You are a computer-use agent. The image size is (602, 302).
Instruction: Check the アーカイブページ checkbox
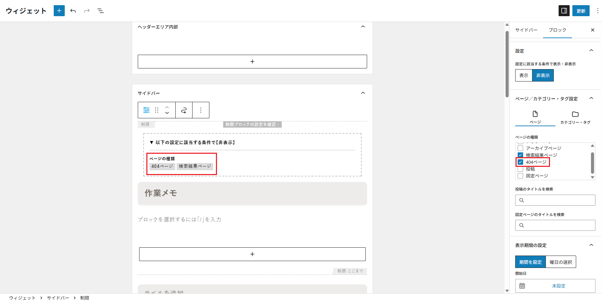520,148
